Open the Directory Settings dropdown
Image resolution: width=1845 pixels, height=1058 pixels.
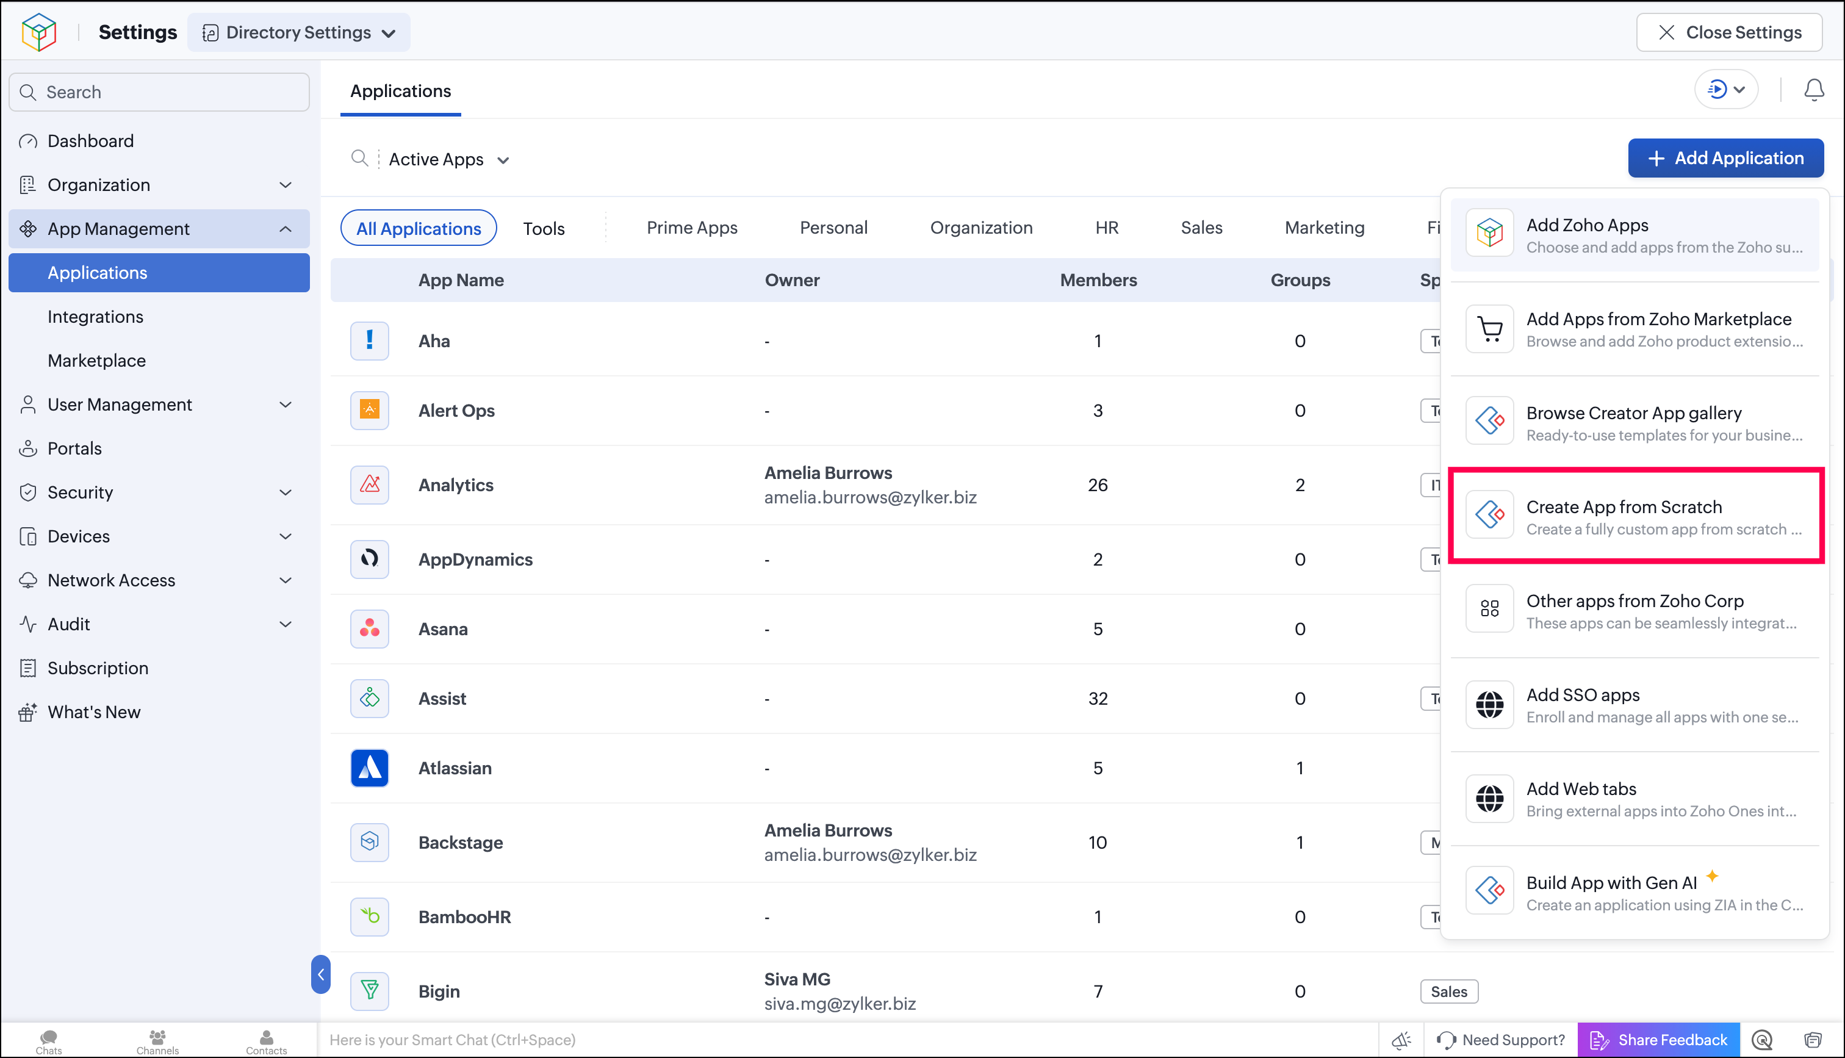click(x=298, y=33)
